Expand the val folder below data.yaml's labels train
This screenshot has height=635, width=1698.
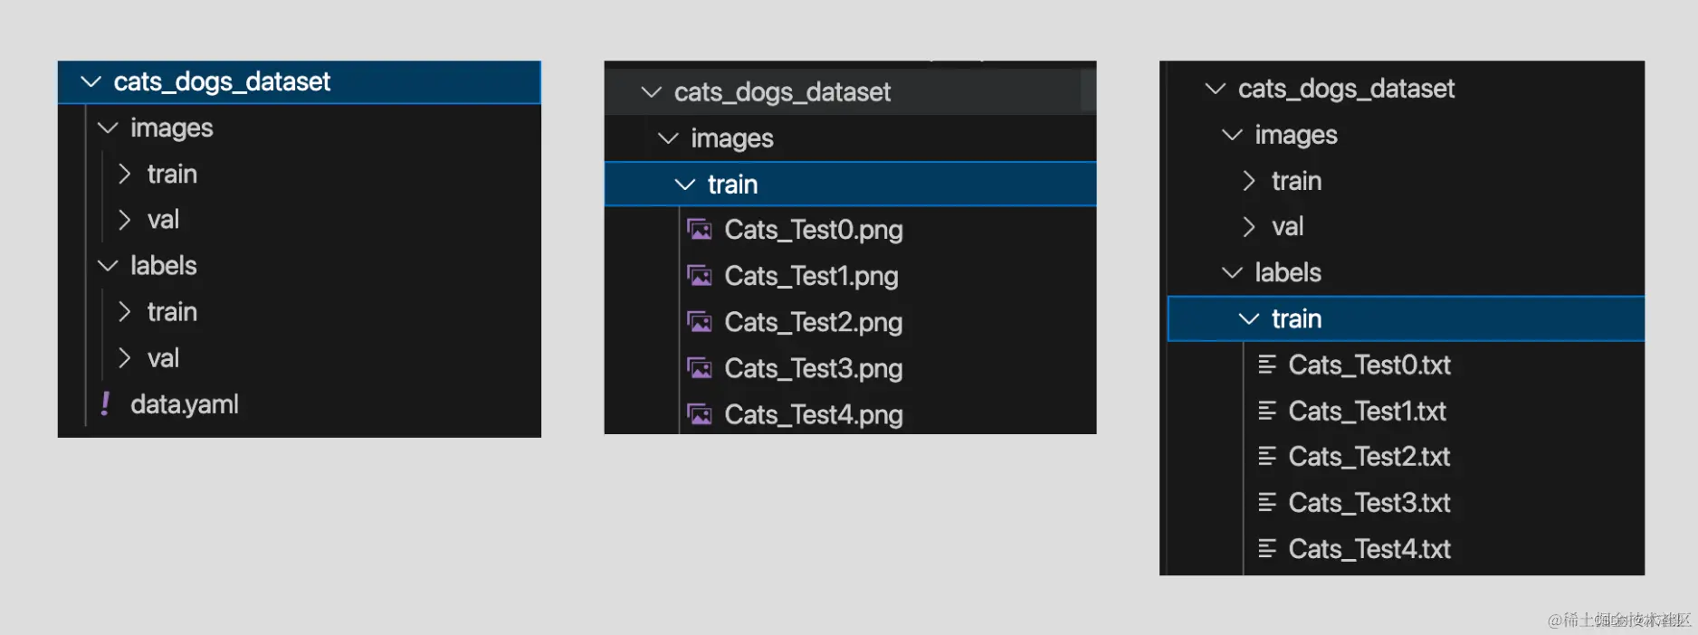coord(125,358)
